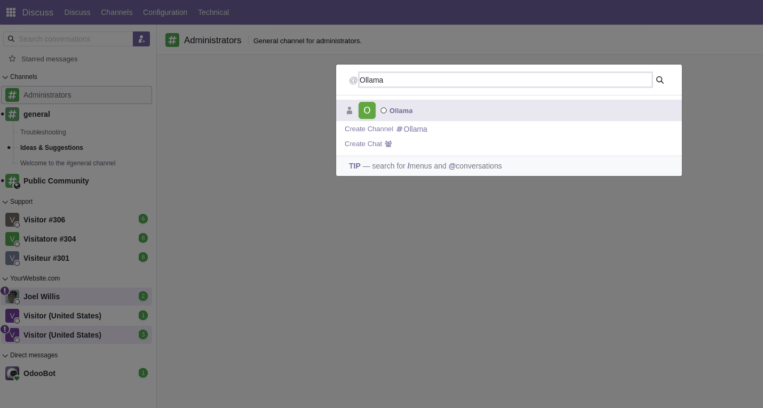Click the person icon beside the Ollama result
Screen dimensions: 763x408
[x=349, y=110]
